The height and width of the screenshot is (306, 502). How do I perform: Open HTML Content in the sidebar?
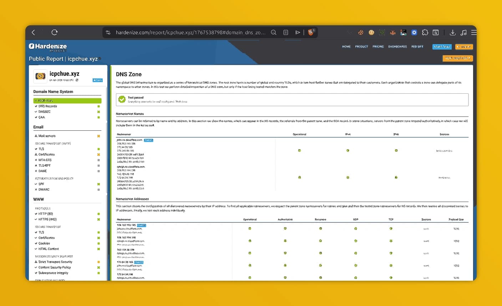click(x=49, y=249)
